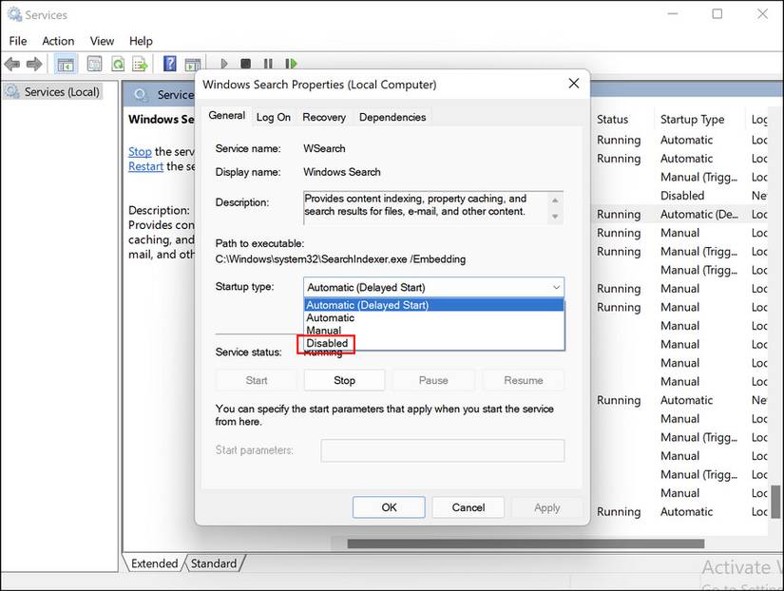This screenshot has height=591, width=784.
Task: Click the Start Service play icon
Action: 224,64
